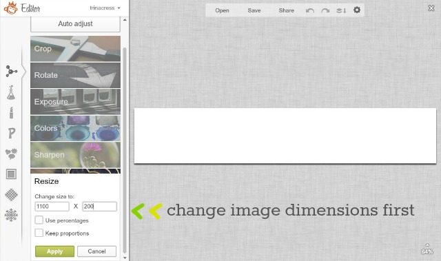
Task: Click the white blank canvas image
Action: [285, 136]
